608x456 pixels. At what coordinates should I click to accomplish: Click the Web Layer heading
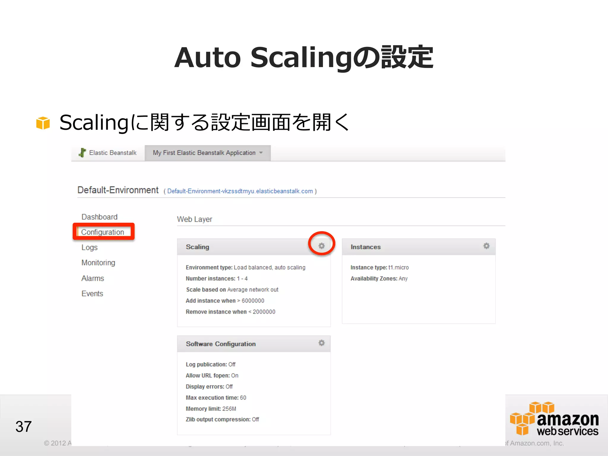point(194,219)
